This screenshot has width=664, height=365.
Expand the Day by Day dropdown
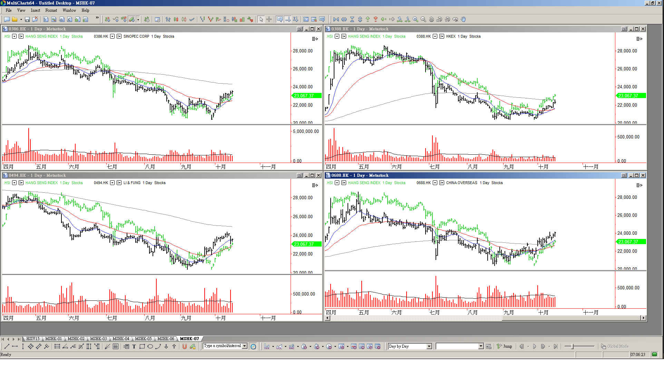tap(429, 346)
